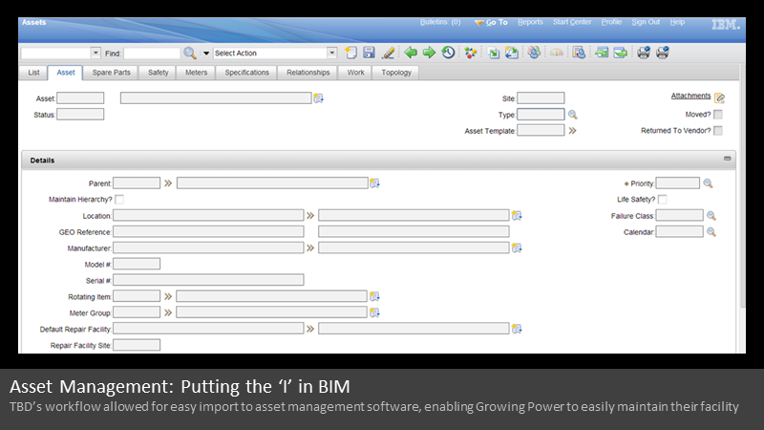
Task: Click the gauge meter toolbar icon
Action: pos(557,53)
